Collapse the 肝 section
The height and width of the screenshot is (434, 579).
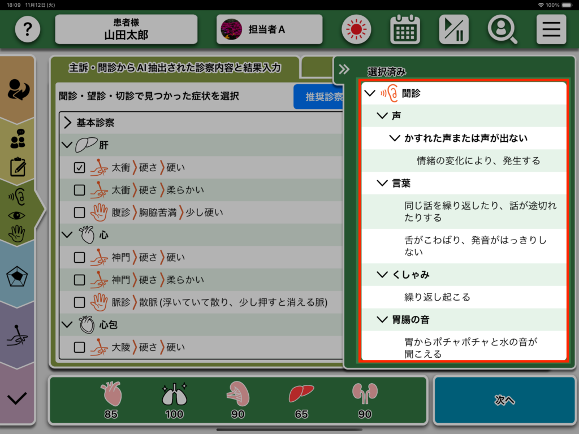68,145
